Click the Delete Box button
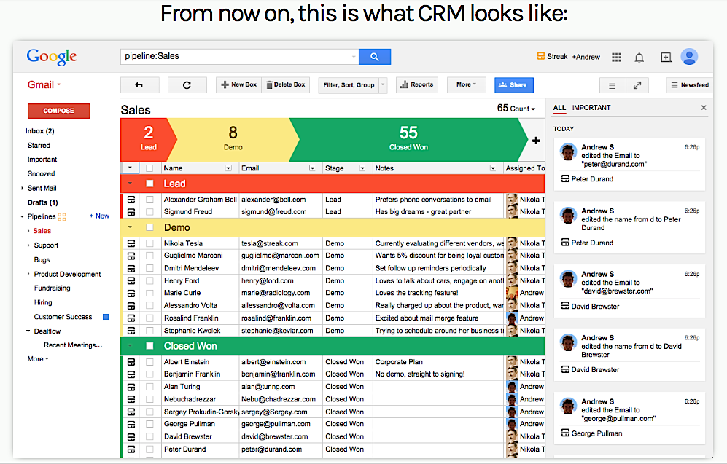This screenshot has height=464, width=727. coord(286,84)
